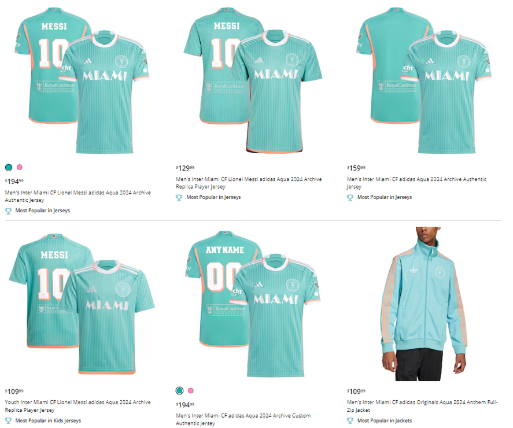
Task: Open the Aqua 2024 Archive Custom Authentic Jersey link
Action: coord(243,419)
